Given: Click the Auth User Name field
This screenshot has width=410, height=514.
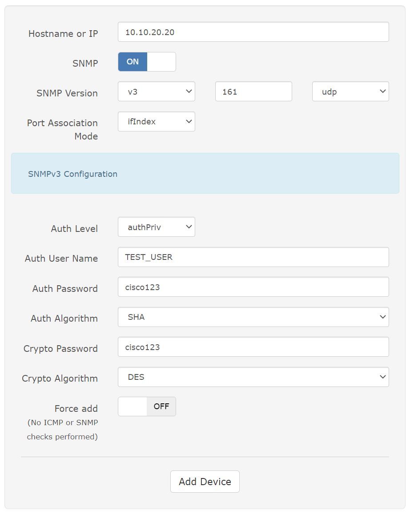Looking at the screenshot, I should pos(253,257).
